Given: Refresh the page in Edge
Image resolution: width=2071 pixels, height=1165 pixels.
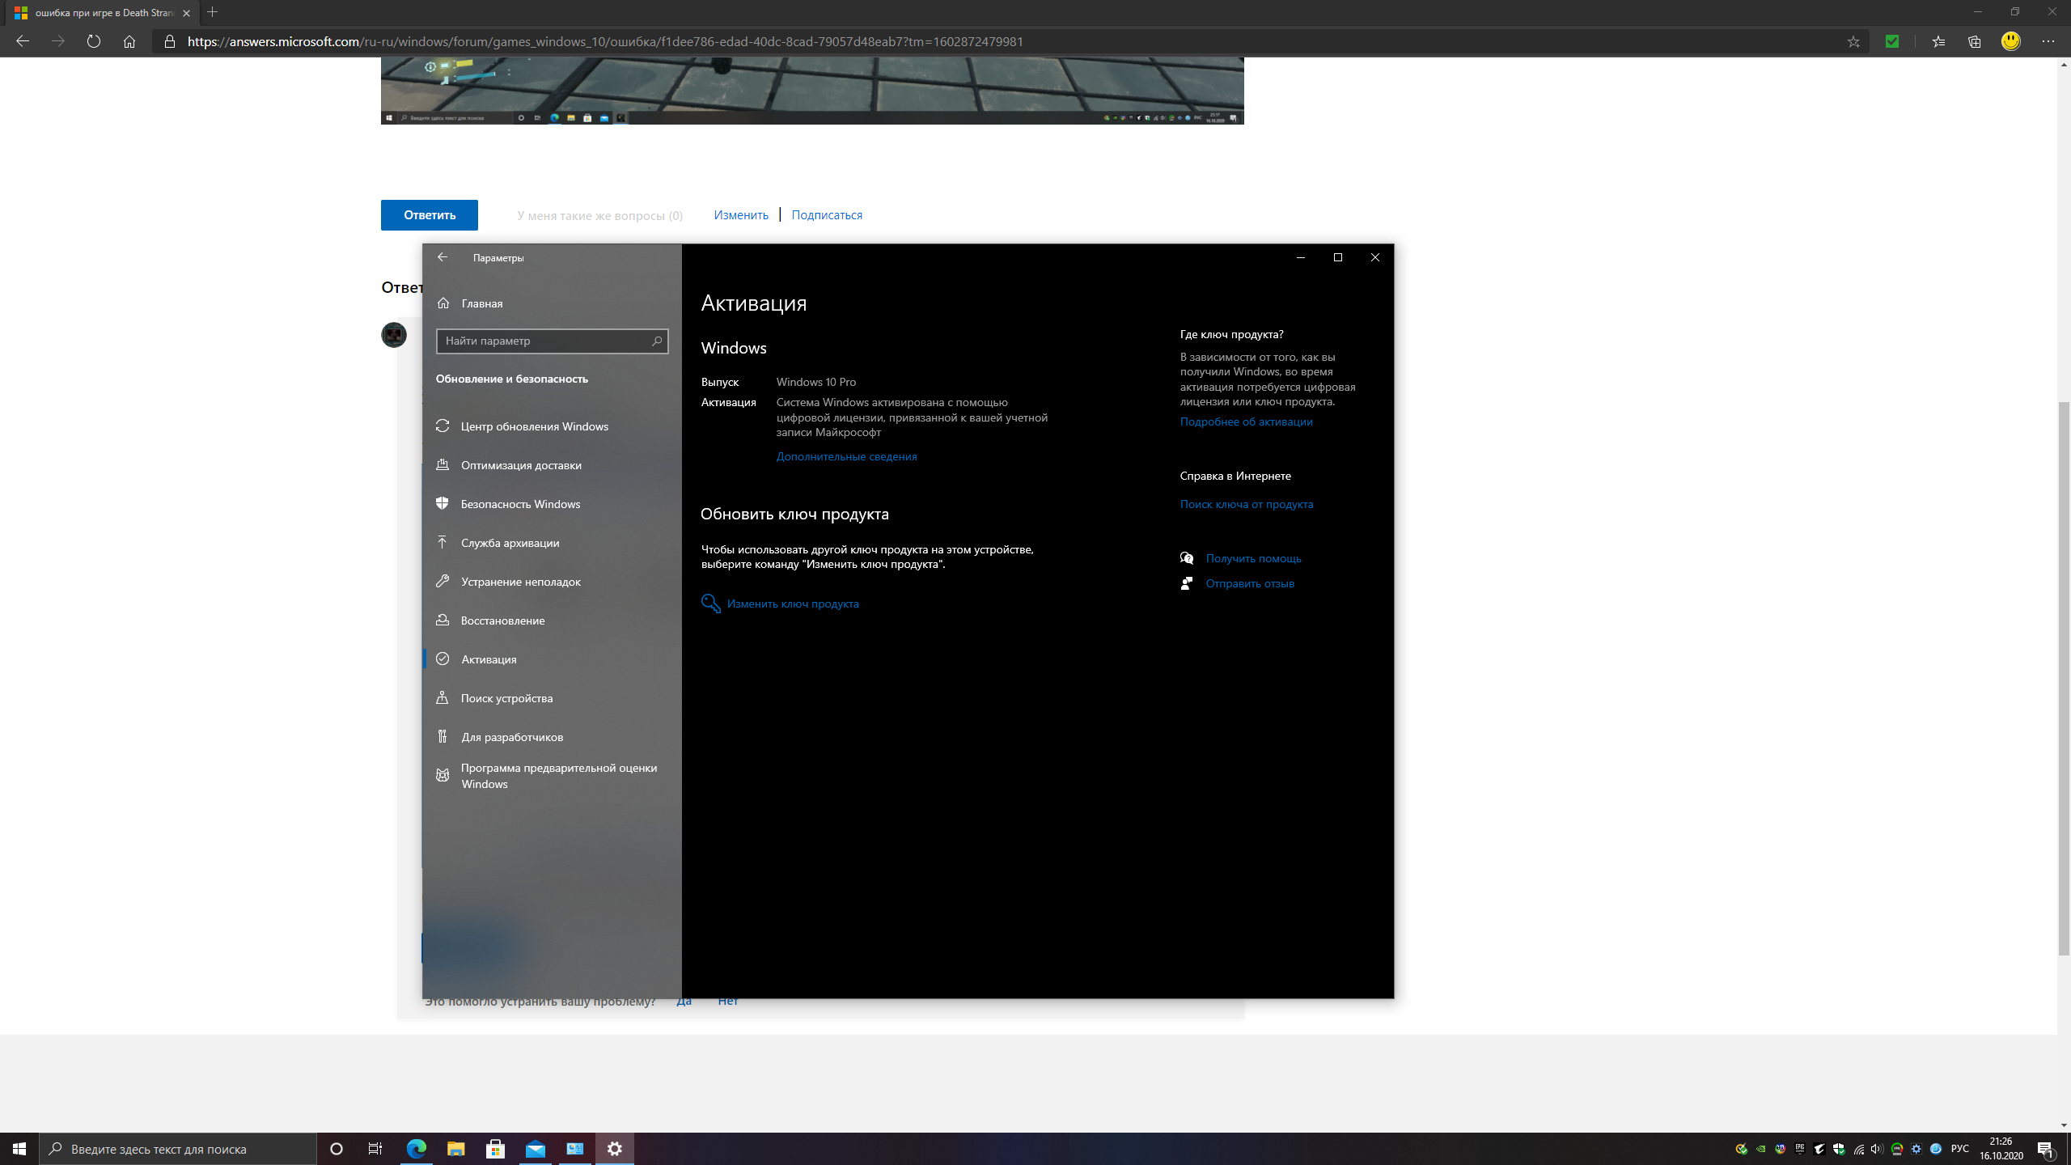Looking at the screenshot, I should pos(94,41).
